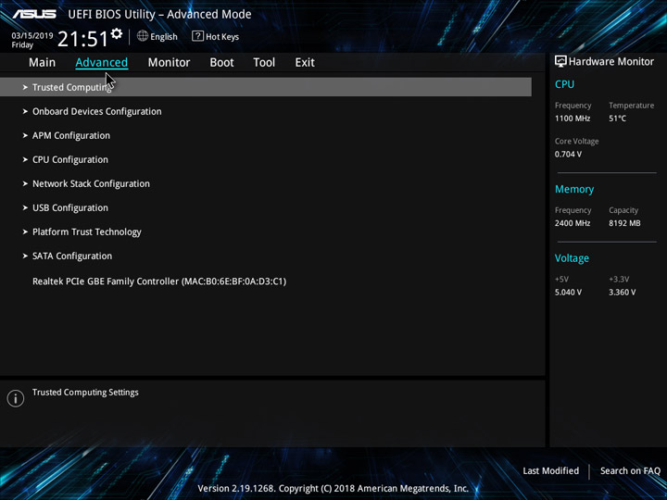Click the 03/15/2019 date
Screen dimensions: 667x500
point(32,36)
